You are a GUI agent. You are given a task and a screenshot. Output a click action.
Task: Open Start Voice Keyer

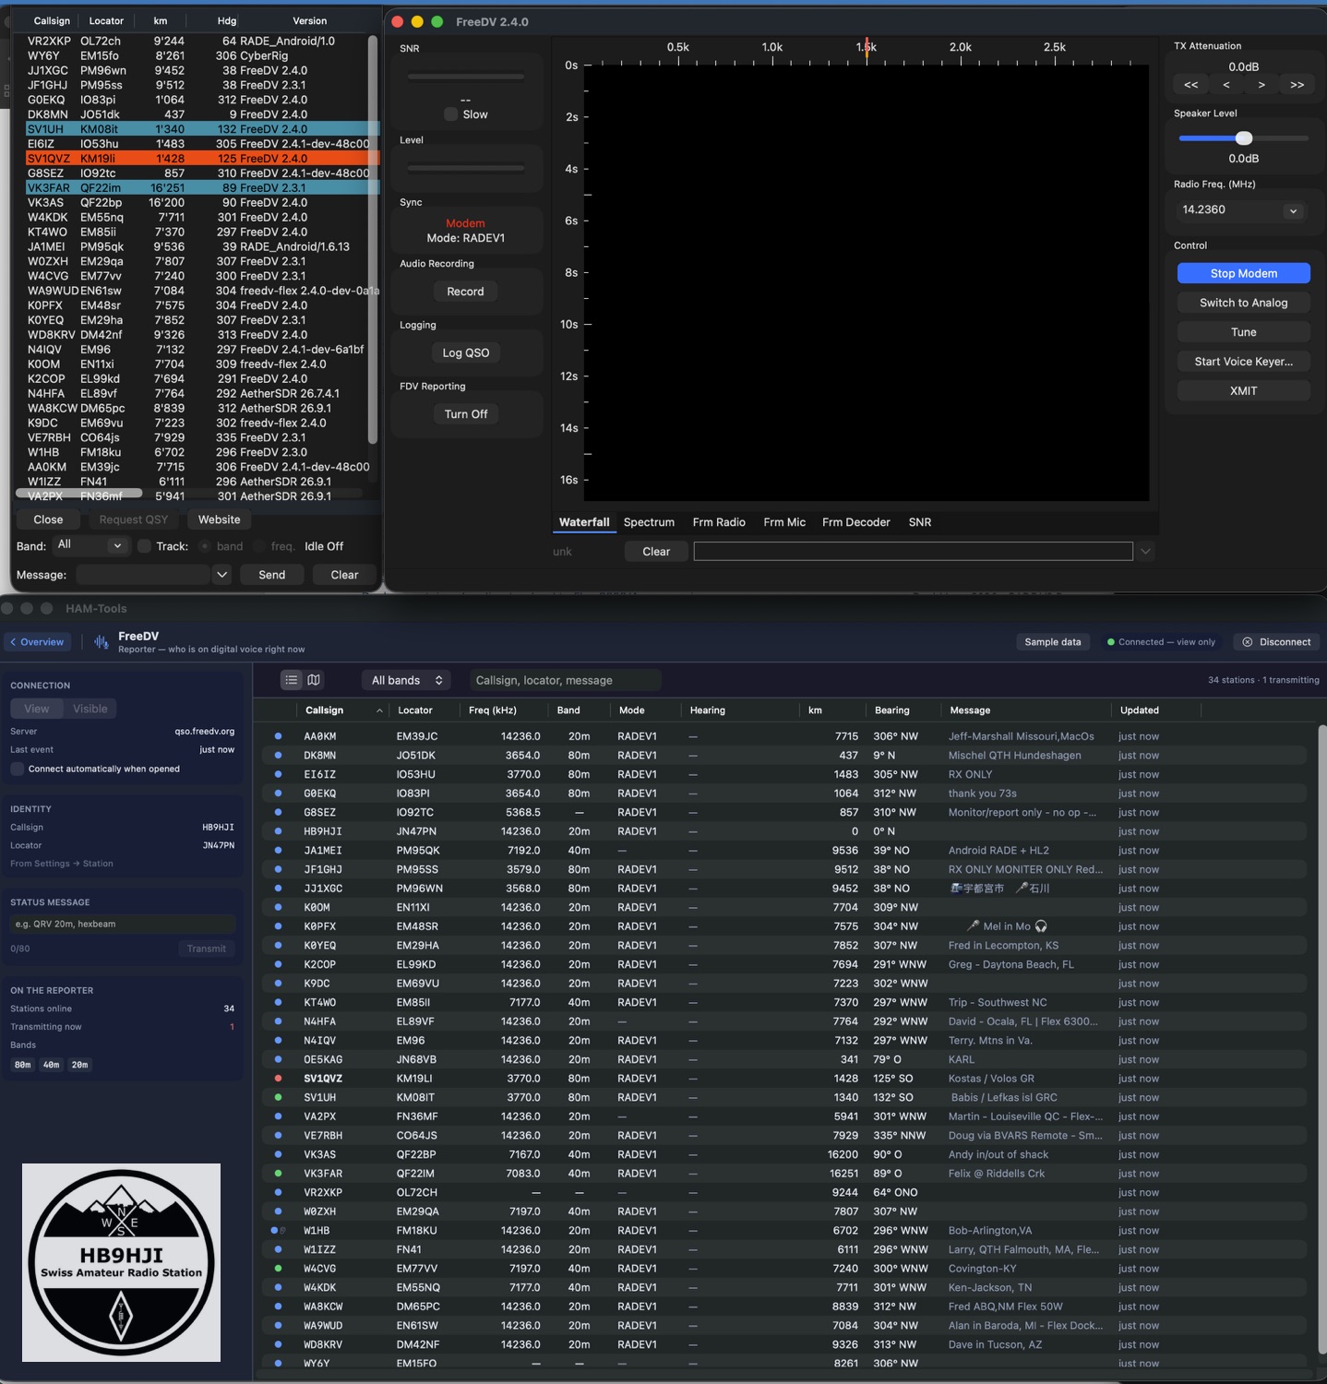1243,362
